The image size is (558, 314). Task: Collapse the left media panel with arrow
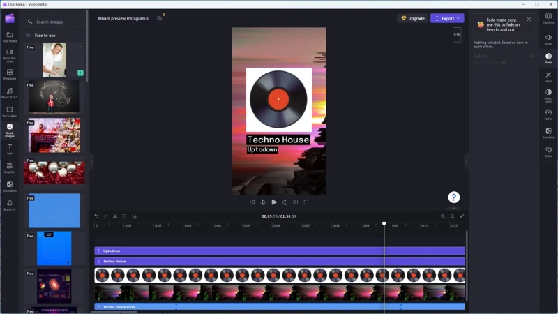91,162
